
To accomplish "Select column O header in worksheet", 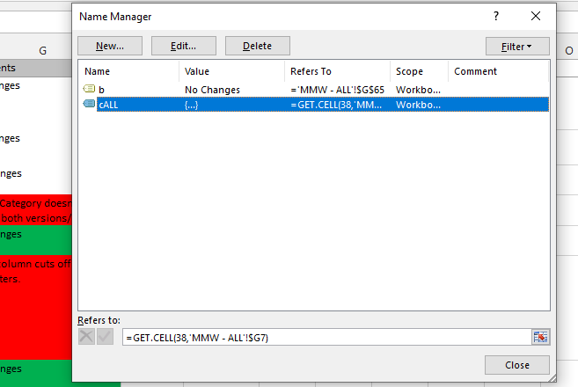I will (x=569, y=50).
